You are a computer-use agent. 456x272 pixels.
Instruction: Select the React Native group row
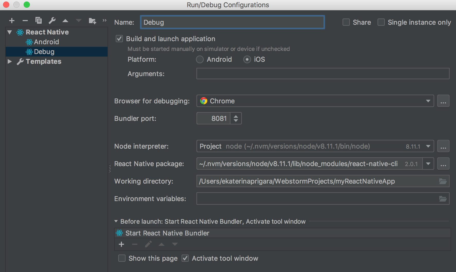point(57,32)
